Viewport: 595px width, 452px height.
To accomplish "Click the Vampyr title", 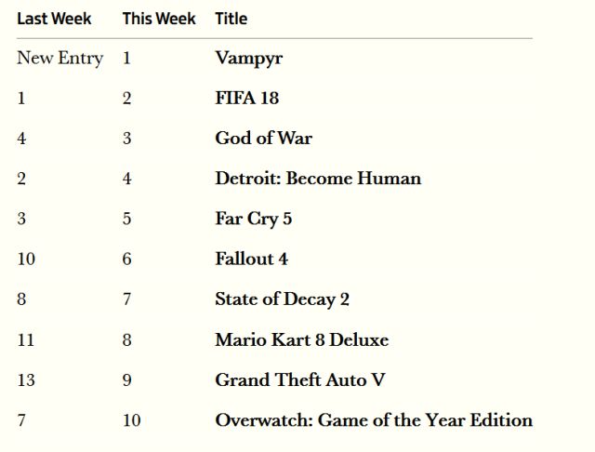I will 248,58.
